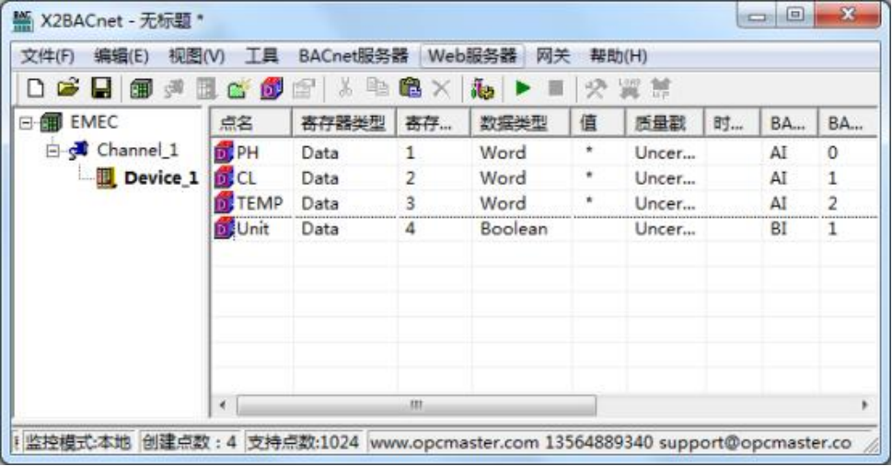Open the Web服务器 menu
Image resolution: width=892 pixels, height=466 pixels.
click(x=472, y=56)
